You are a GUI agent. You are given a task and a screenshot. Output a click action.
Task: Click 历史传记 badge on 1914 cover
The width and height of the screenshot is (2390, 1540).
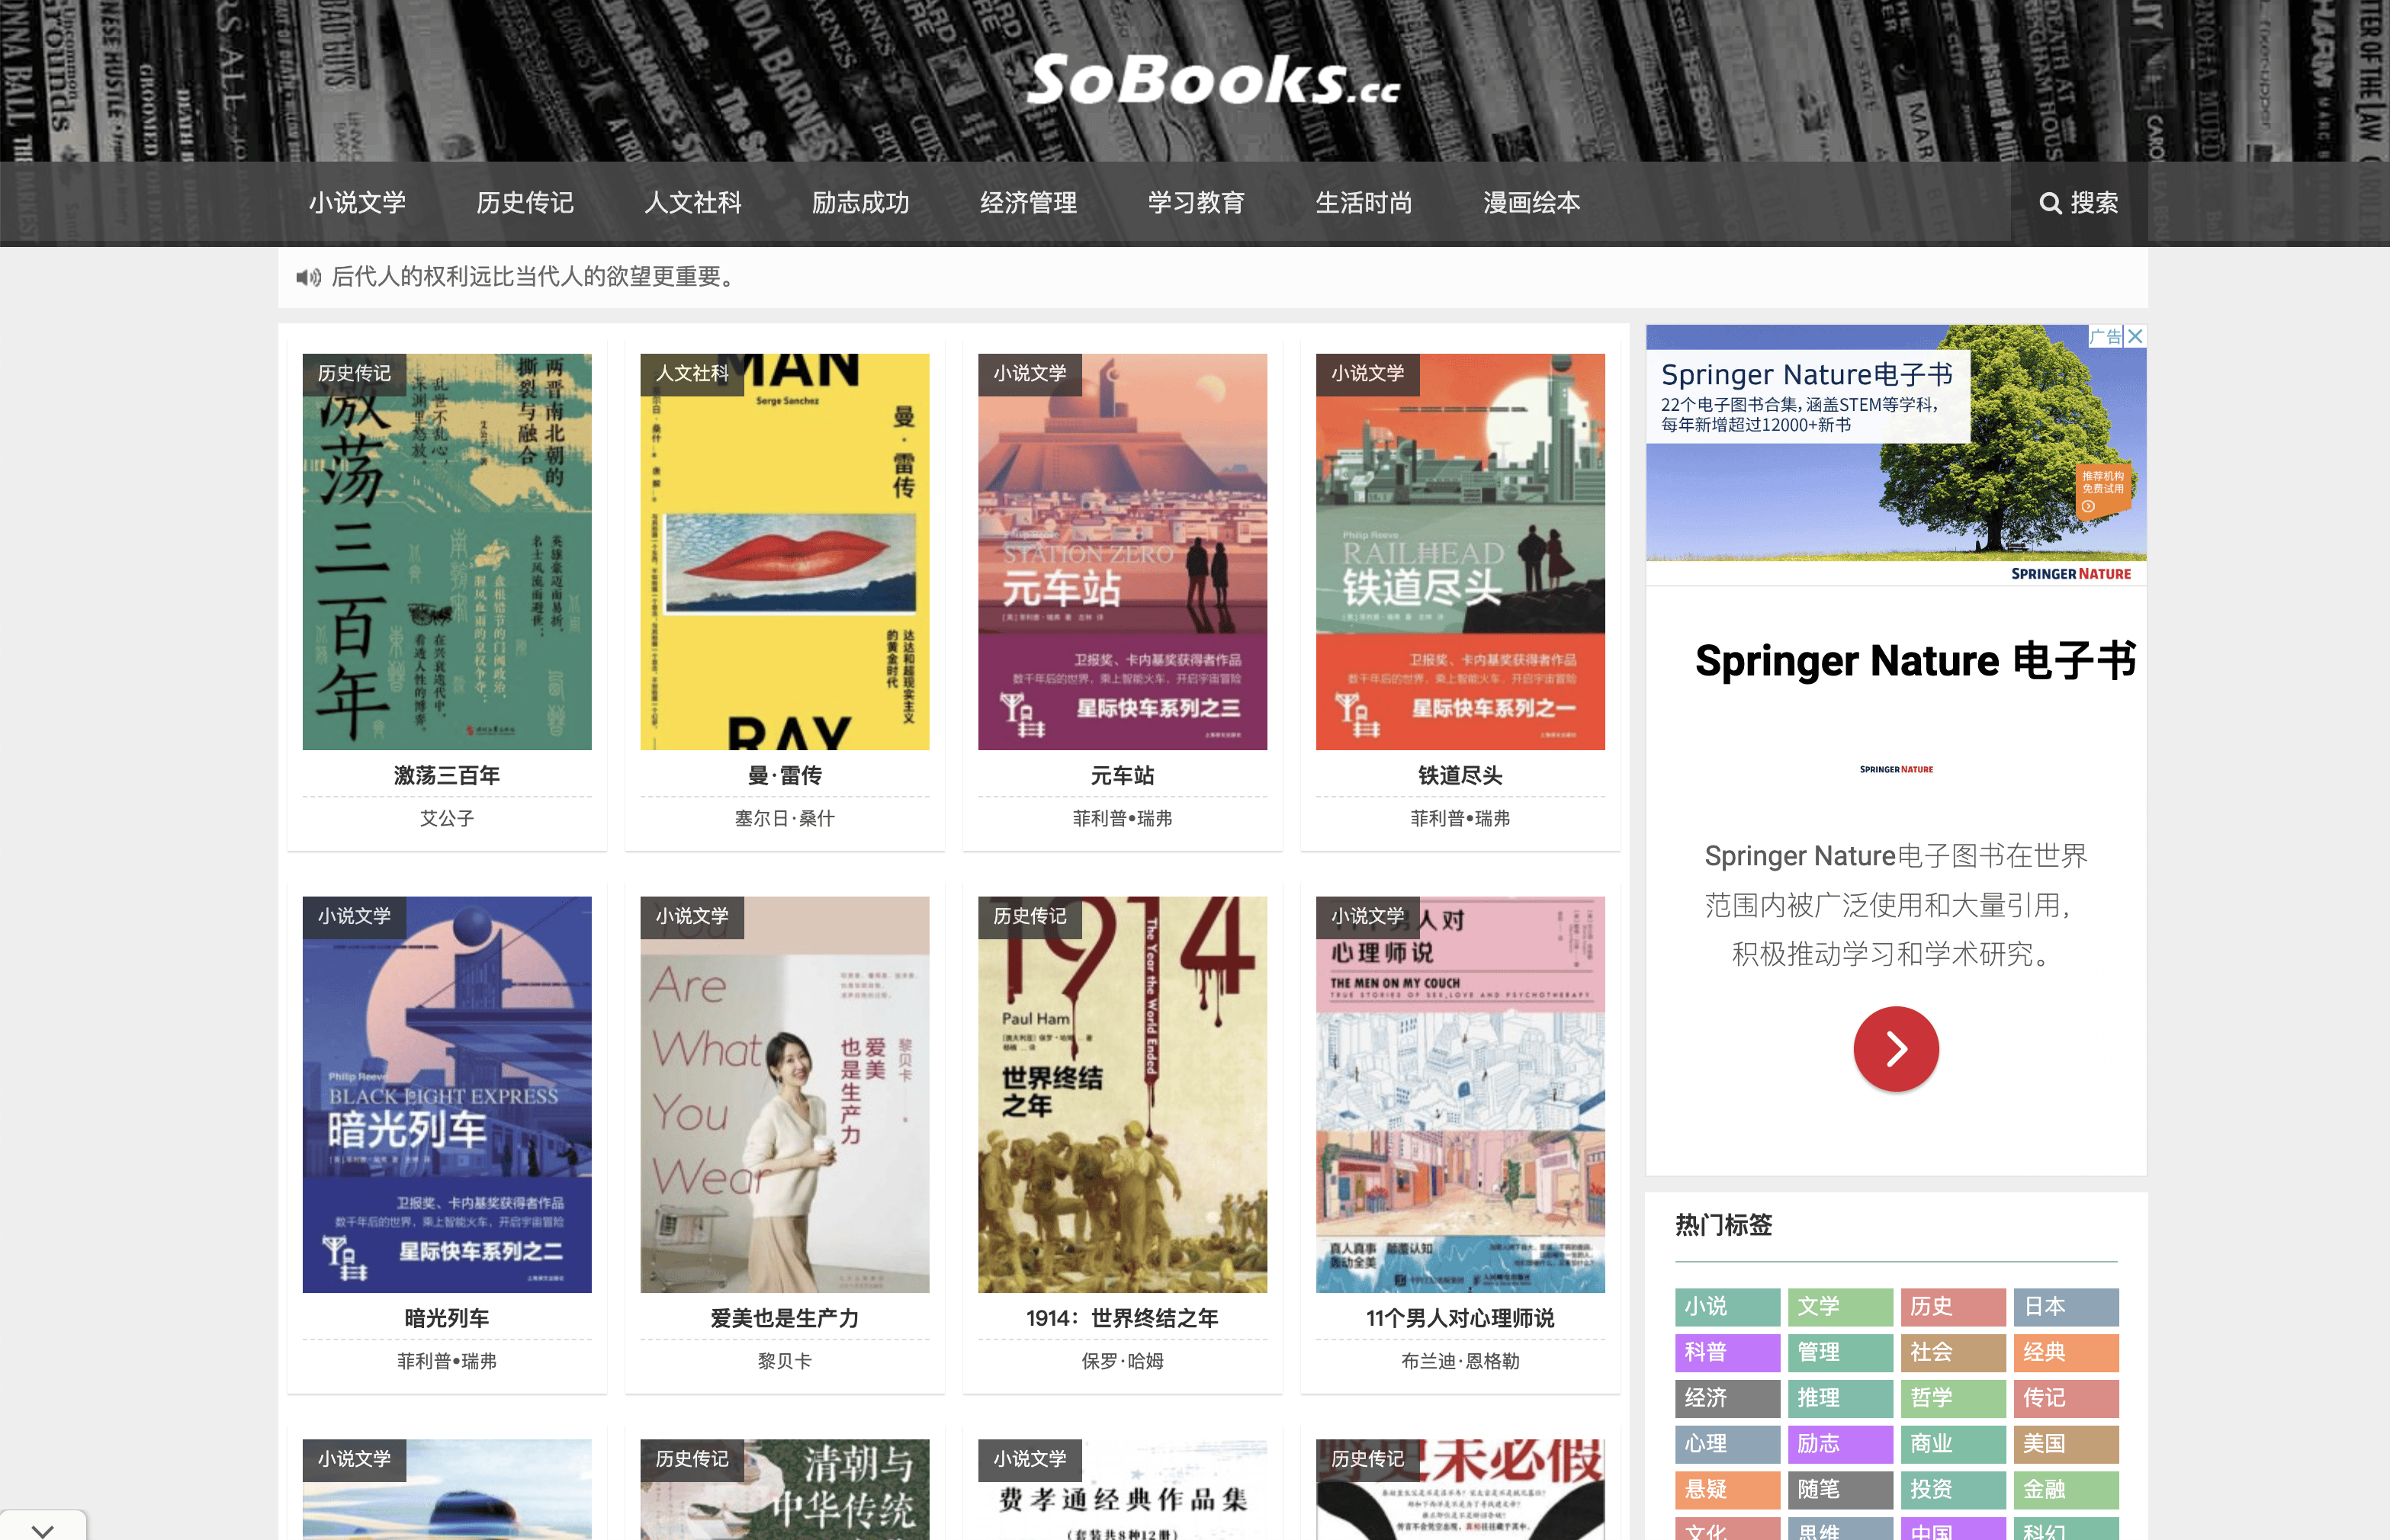click(x=1030, y=917)
